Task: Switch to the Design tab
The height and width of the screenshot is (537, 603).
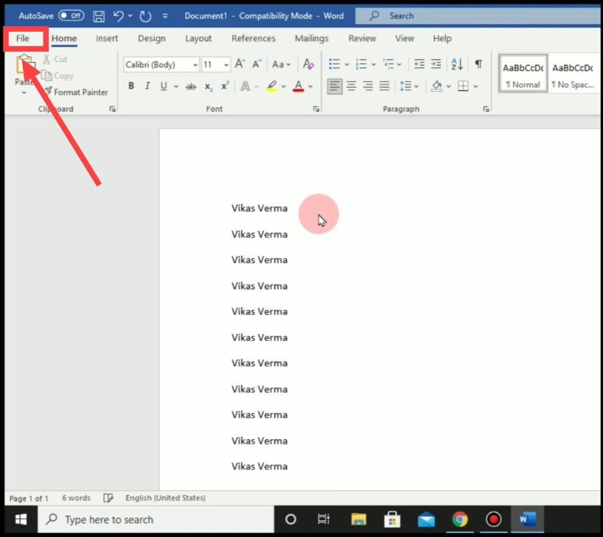Action: click(x=151, y=38)
